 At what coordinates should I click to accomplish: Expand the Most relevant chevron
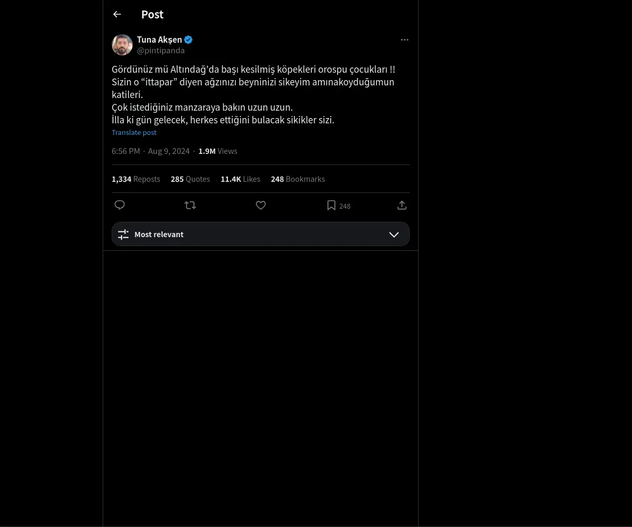tap(394, 235)
